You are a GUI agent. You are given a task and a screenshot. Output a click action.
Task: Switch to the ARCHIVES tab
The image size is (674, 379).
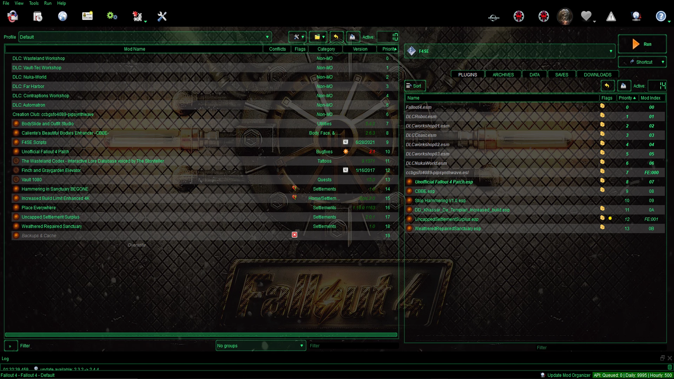(x=503, y=75)
